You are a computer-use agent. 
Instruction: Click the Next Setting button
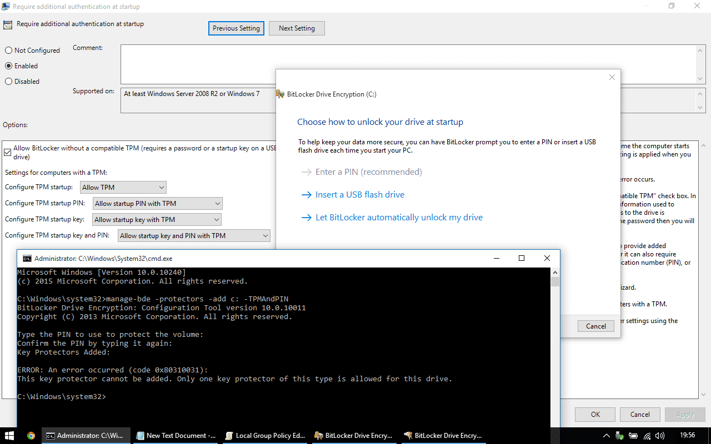(x=297, y=28)
